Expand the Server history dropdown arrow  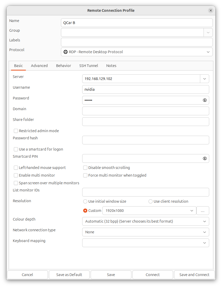[205, 79]
